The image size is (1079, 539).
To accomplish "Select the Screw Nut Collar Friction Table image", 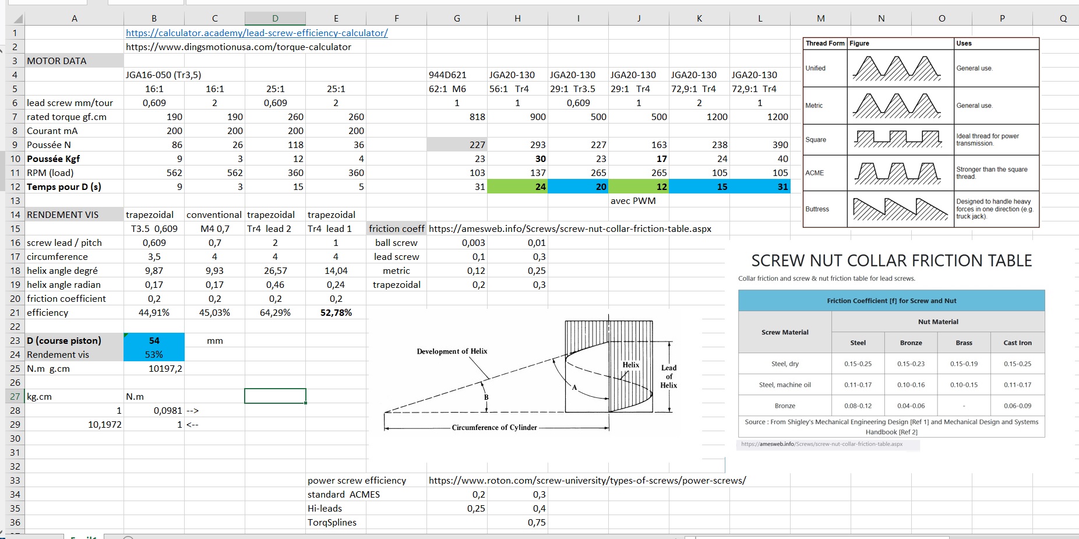I will (x=891, y=350).
